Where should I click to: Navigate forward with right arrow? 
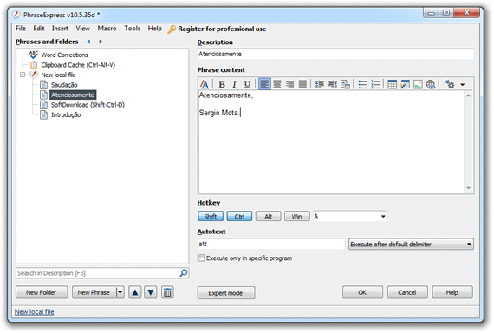coord(101,42)
